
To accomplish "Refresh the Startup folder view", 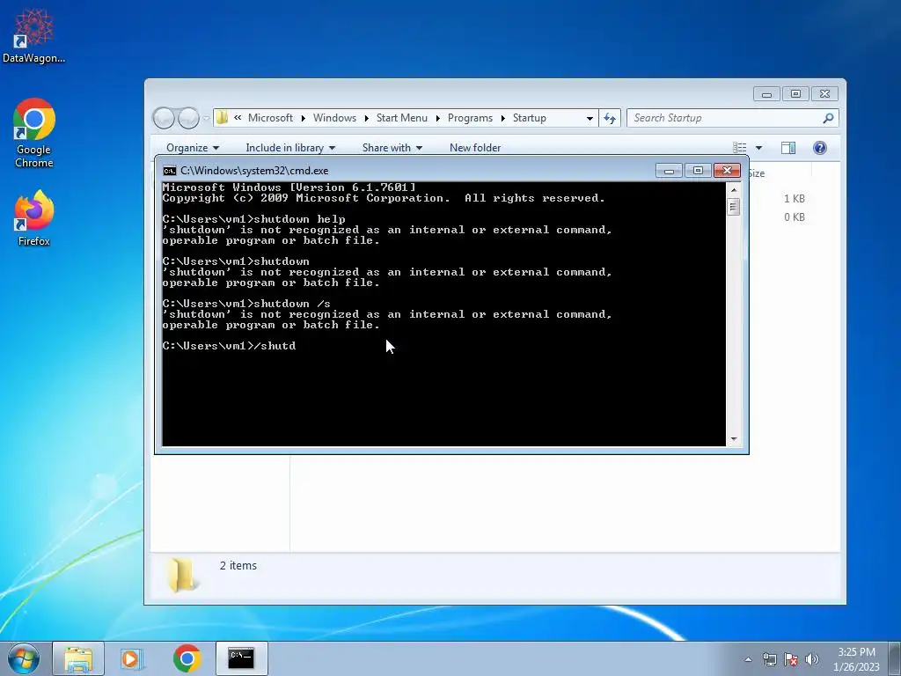I will (x=610, y=119).
